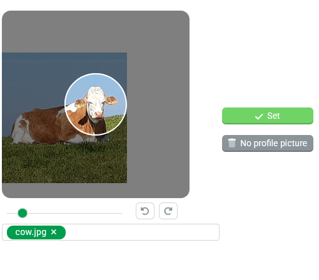
Task: Click the far right end of zoom slider
Action: click(121, 213)
